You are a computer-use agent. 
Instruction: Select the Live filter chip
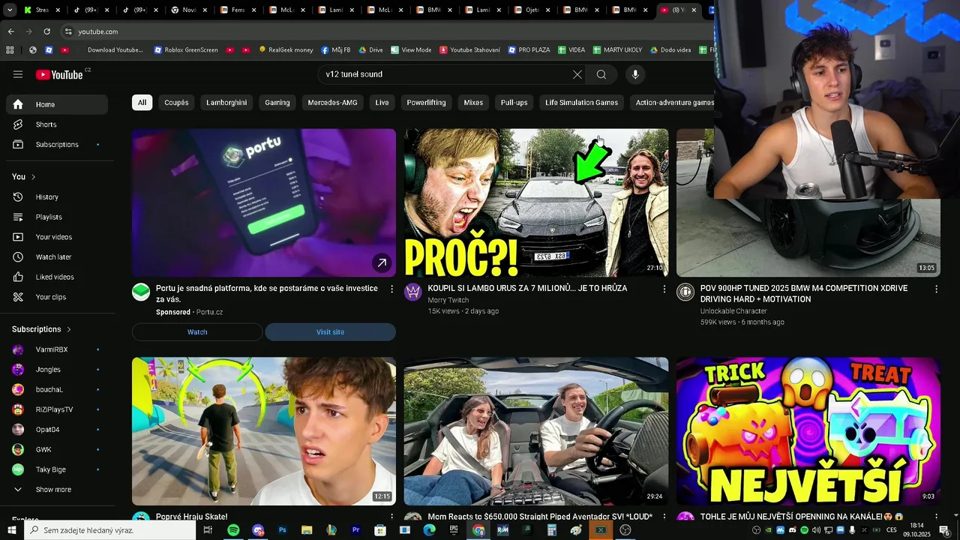pyautogui.click(x=382, y=103)
